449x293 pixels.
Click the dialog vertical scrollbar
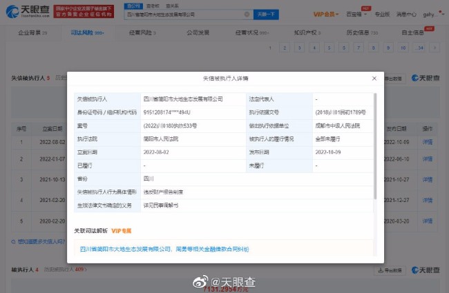point(375,145)
